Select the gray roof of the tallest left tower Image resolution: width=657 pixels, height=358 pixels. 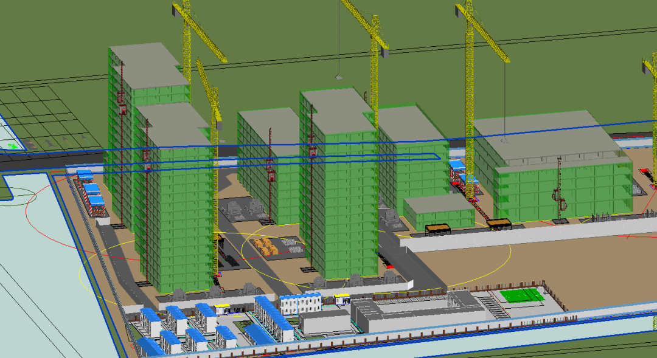point(145,61)
